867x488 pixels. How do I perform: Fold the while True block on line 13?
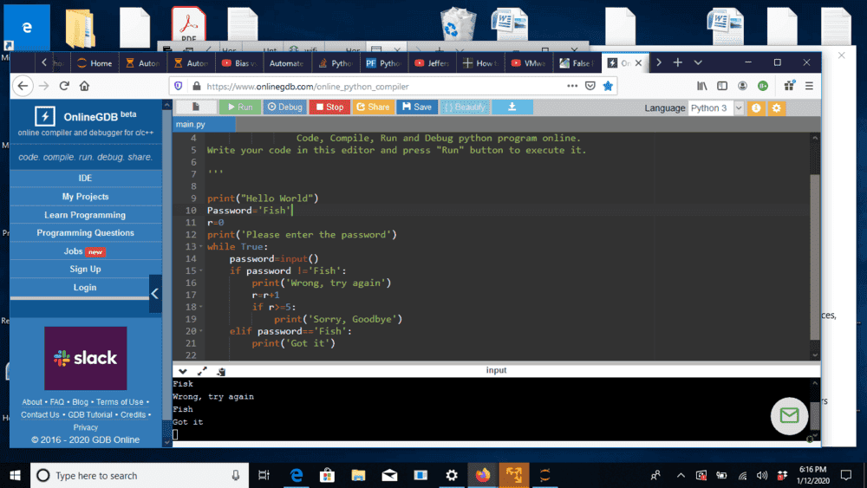(x=202, y=247)
